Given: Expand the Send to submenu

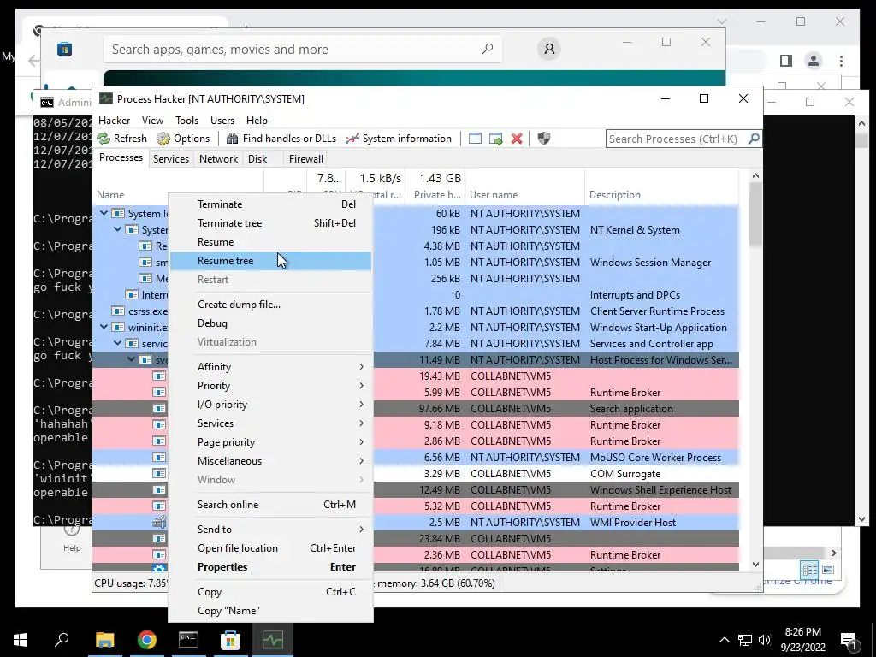Looking at the screenshot, I should coord(270,529).
